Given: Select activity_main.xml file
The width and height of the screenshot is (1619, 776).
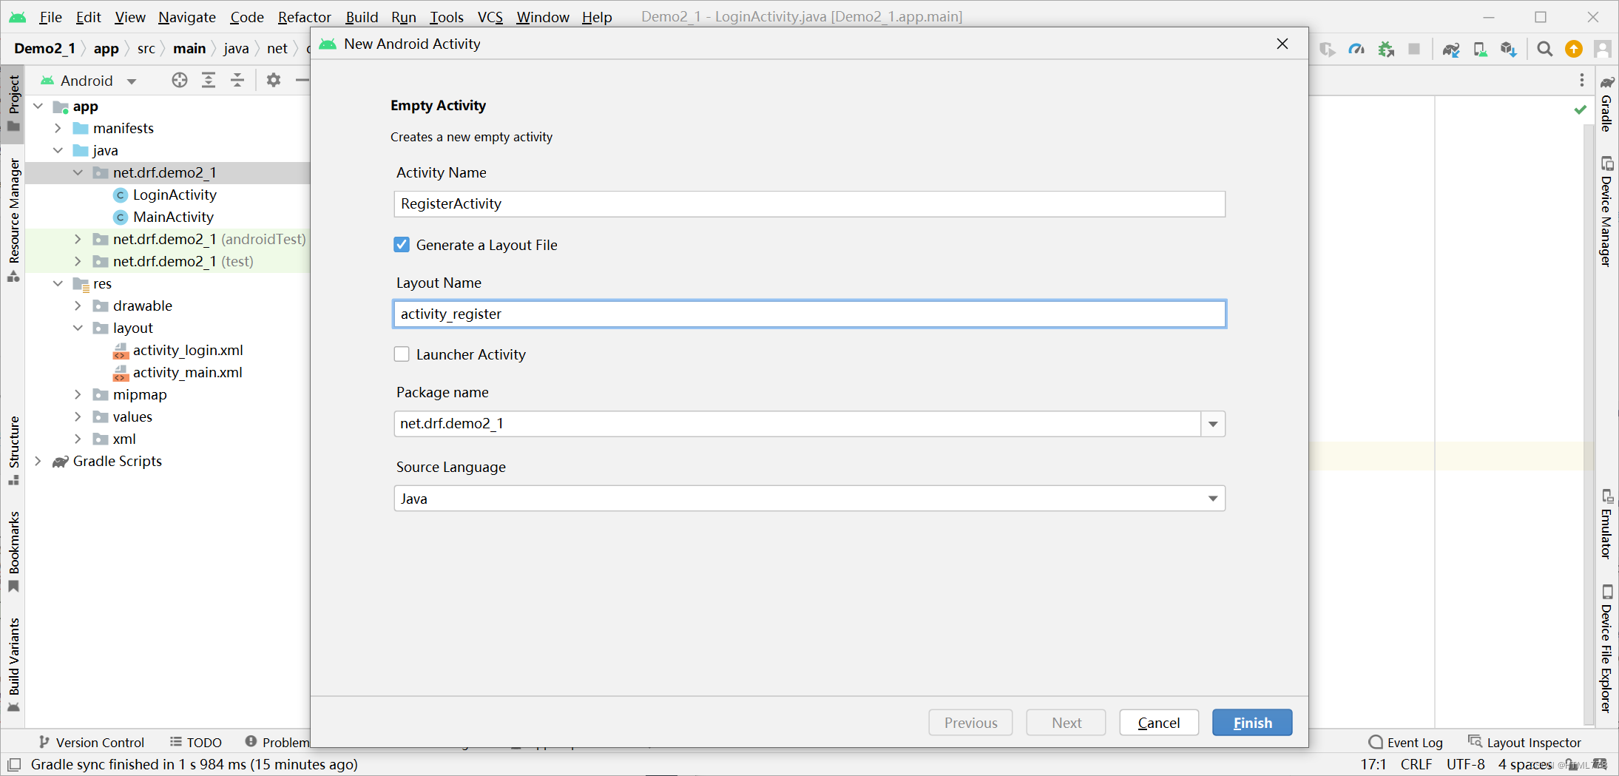Looking at the screenshot, I should (x=187, y=373).
